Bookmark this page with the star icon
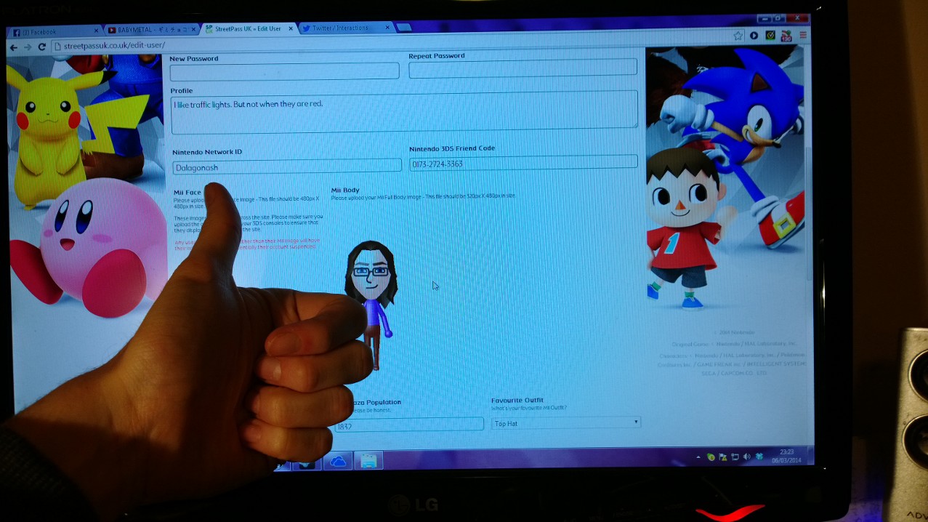Image resolution: width=928 pixels, height=522 pixels. pos(738,36)
